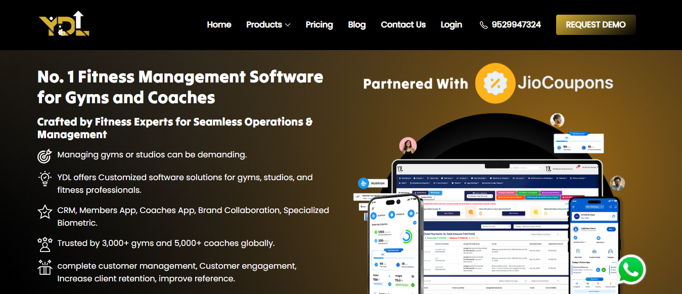
Task: Click people-with-stars icon beside 'Trusted by 3,000+ gyms'
Action: [x=45, y=244]
